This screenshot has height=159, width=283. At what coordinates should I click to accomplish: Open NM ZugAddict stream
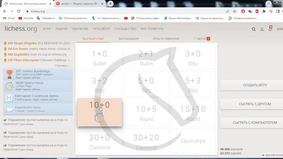pos(35,54)
